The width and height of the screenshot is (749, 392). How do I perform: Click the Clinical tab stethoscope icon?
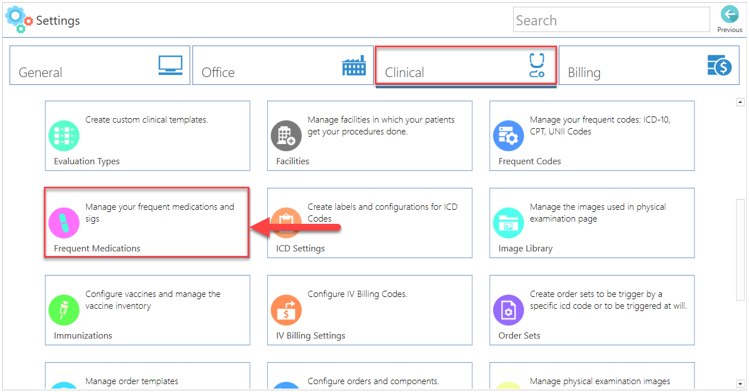[537, 65]
